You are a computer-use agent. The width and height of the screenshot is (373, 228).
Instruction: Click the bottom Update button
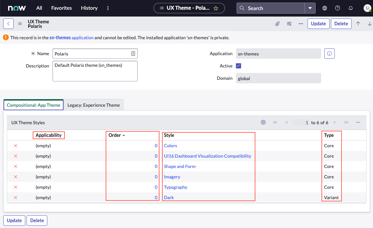click(14, 221)
